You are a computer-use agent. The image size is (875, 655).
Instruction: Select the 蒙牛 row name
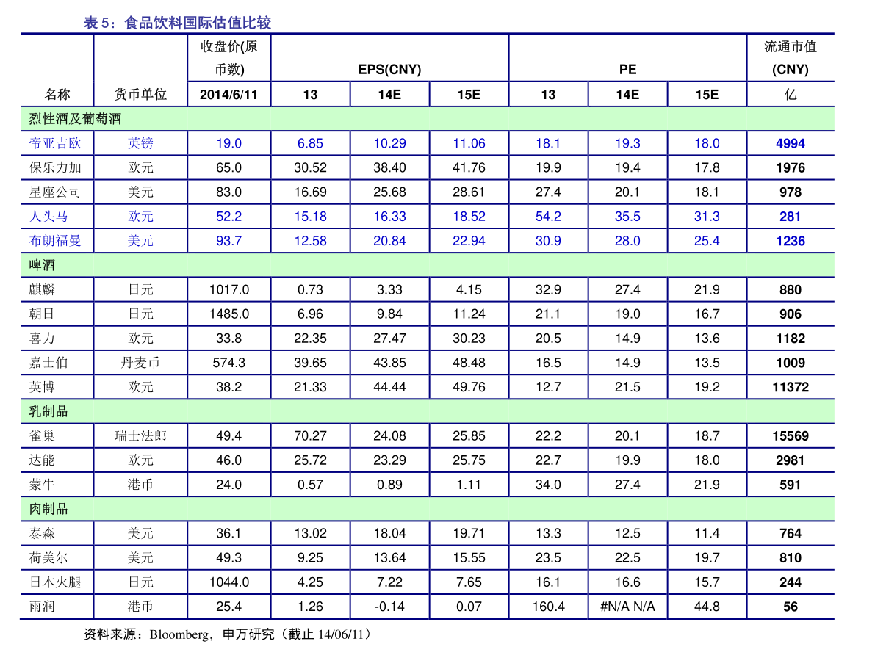(x=42, y=485)
